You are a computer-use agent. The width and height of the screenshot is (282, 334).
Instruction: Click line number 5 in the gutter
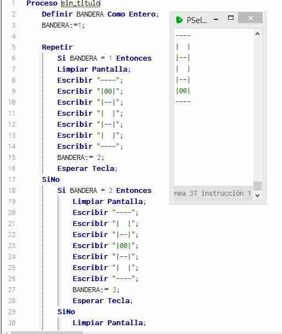tap(14, 47)
